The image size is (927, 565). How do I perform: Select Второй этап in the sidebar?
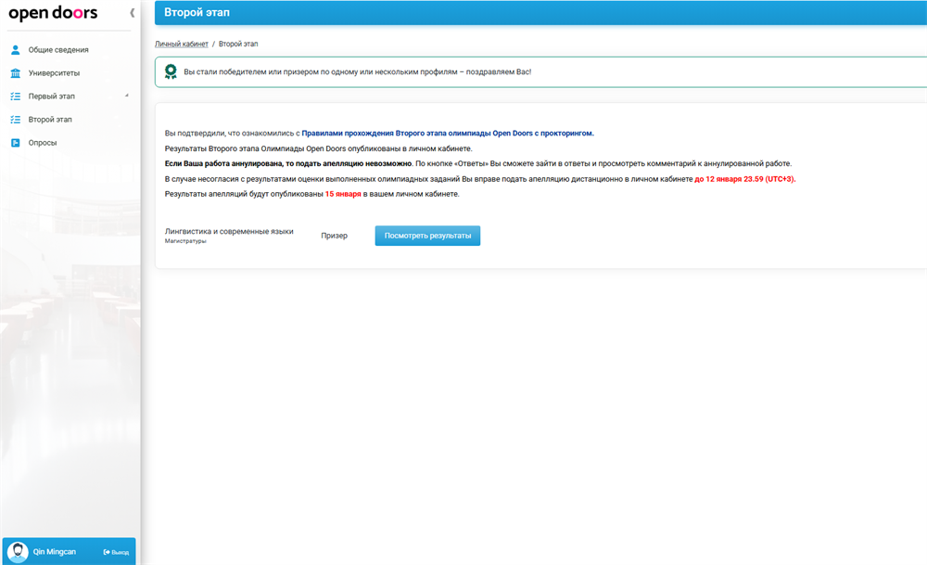click(50, 120)
